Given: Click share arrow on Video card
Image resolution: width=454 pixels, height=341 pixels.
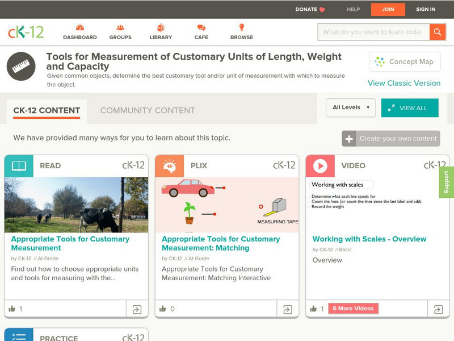Looking at the screenshot, I should pos(438,309).
